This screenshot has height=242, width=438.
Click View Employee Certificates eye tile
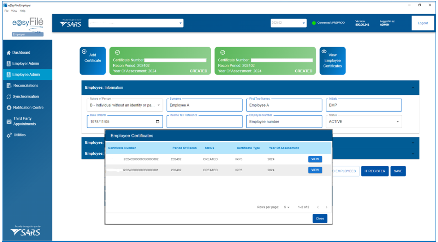(332, 61)
